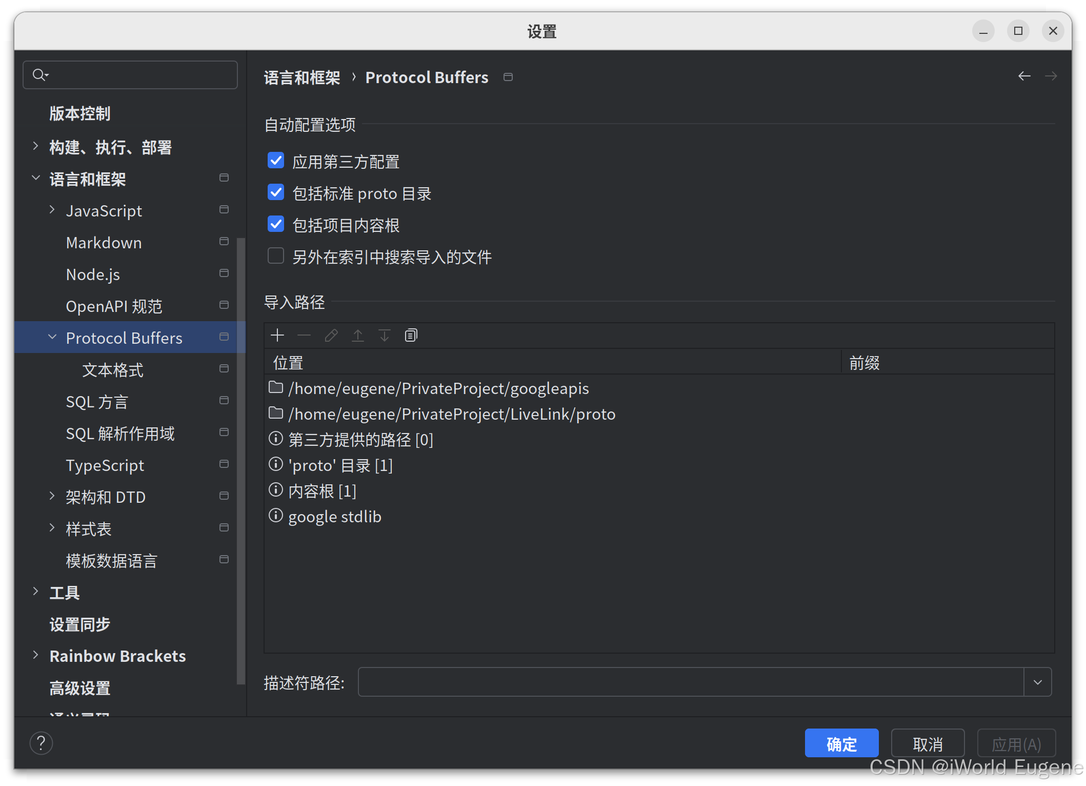Select the Markdown settings entry

click(104, 242)
